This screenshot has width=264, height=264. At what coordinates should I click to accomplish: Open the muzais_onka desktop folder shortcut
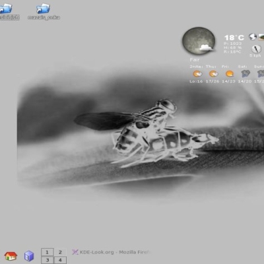click(x=44, y=11)
